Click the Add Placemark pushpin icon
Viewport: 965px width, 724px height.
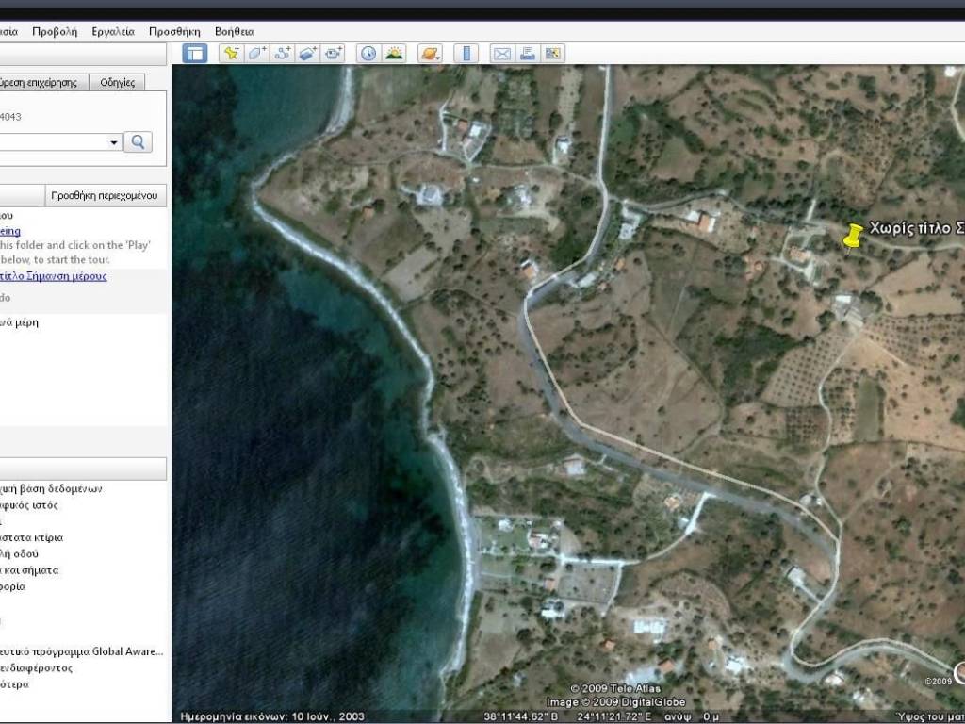(x=231, y=54)
